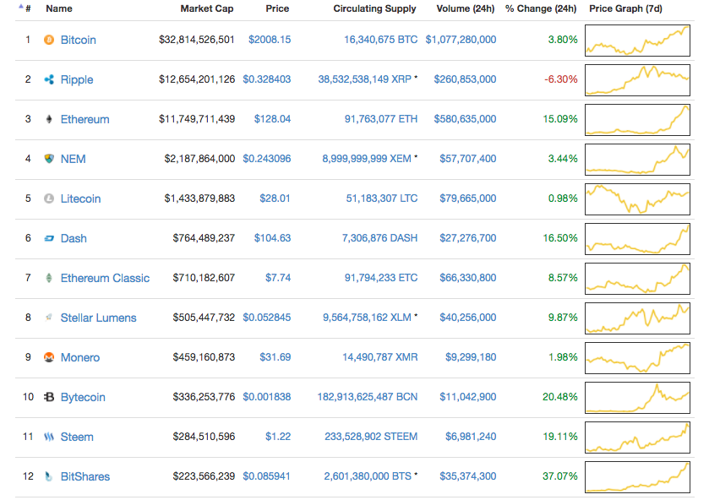The image size is (720, 500).
Task: Click supply 16,340,675 BTC
Action: click(380, 40)
